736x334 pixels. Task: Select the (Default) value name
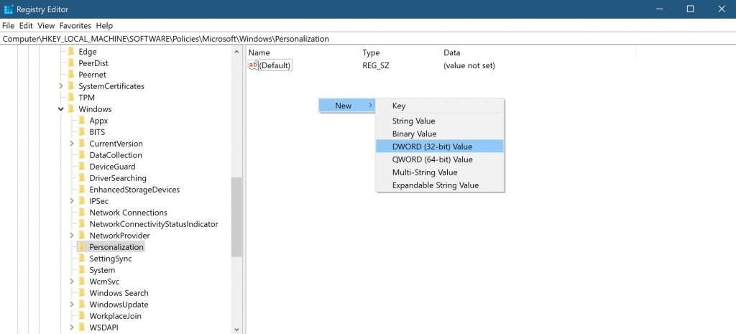(x=275, y=65)
